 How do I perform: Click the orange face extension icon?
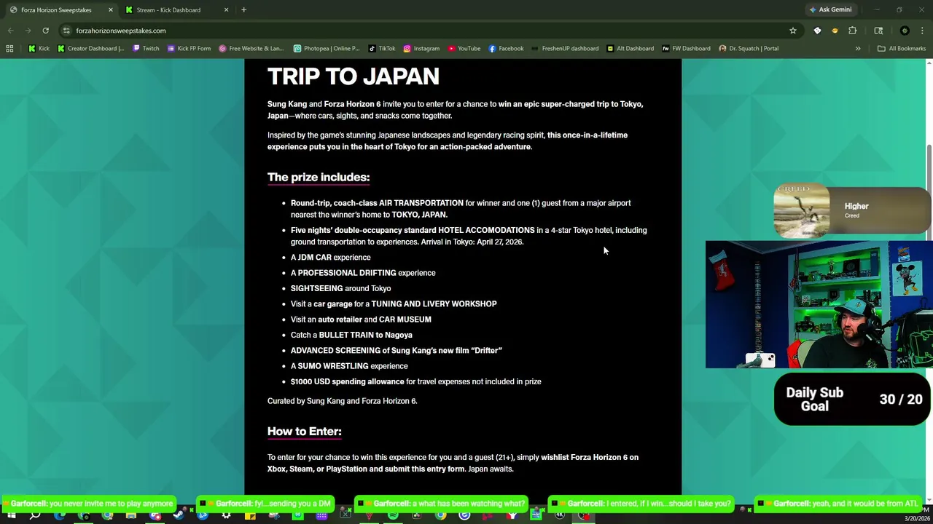tap(835, 31)
